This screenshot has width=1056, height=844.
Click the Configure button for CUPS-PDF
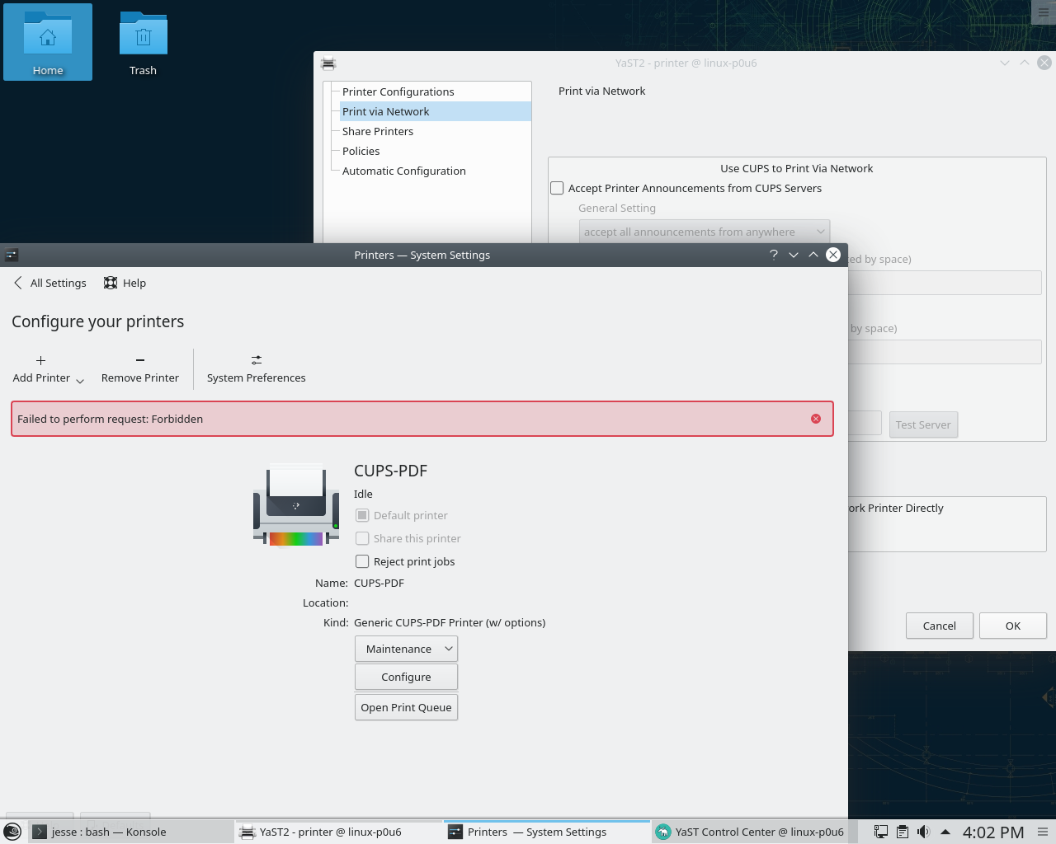406,677
